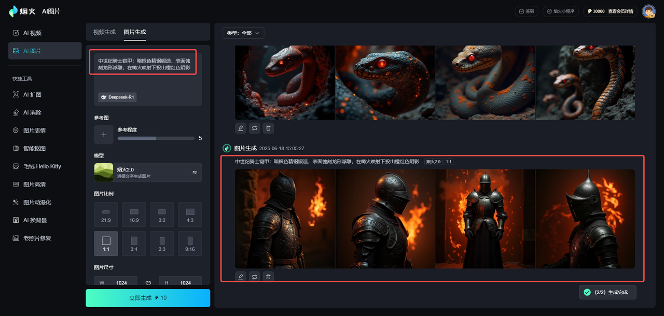
Task: Switch to the 图片生成 tab
Action: click(x=134, y=32)
